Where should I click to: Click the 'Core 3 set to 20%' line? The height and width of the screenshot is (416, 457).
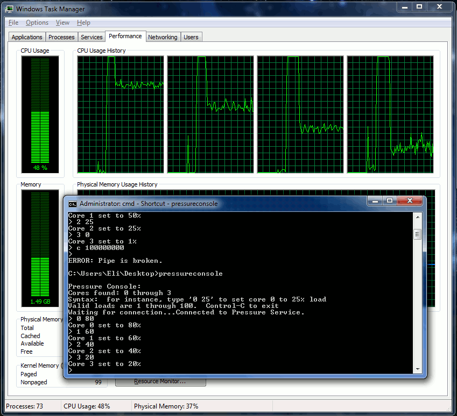(x=104, y=364)
